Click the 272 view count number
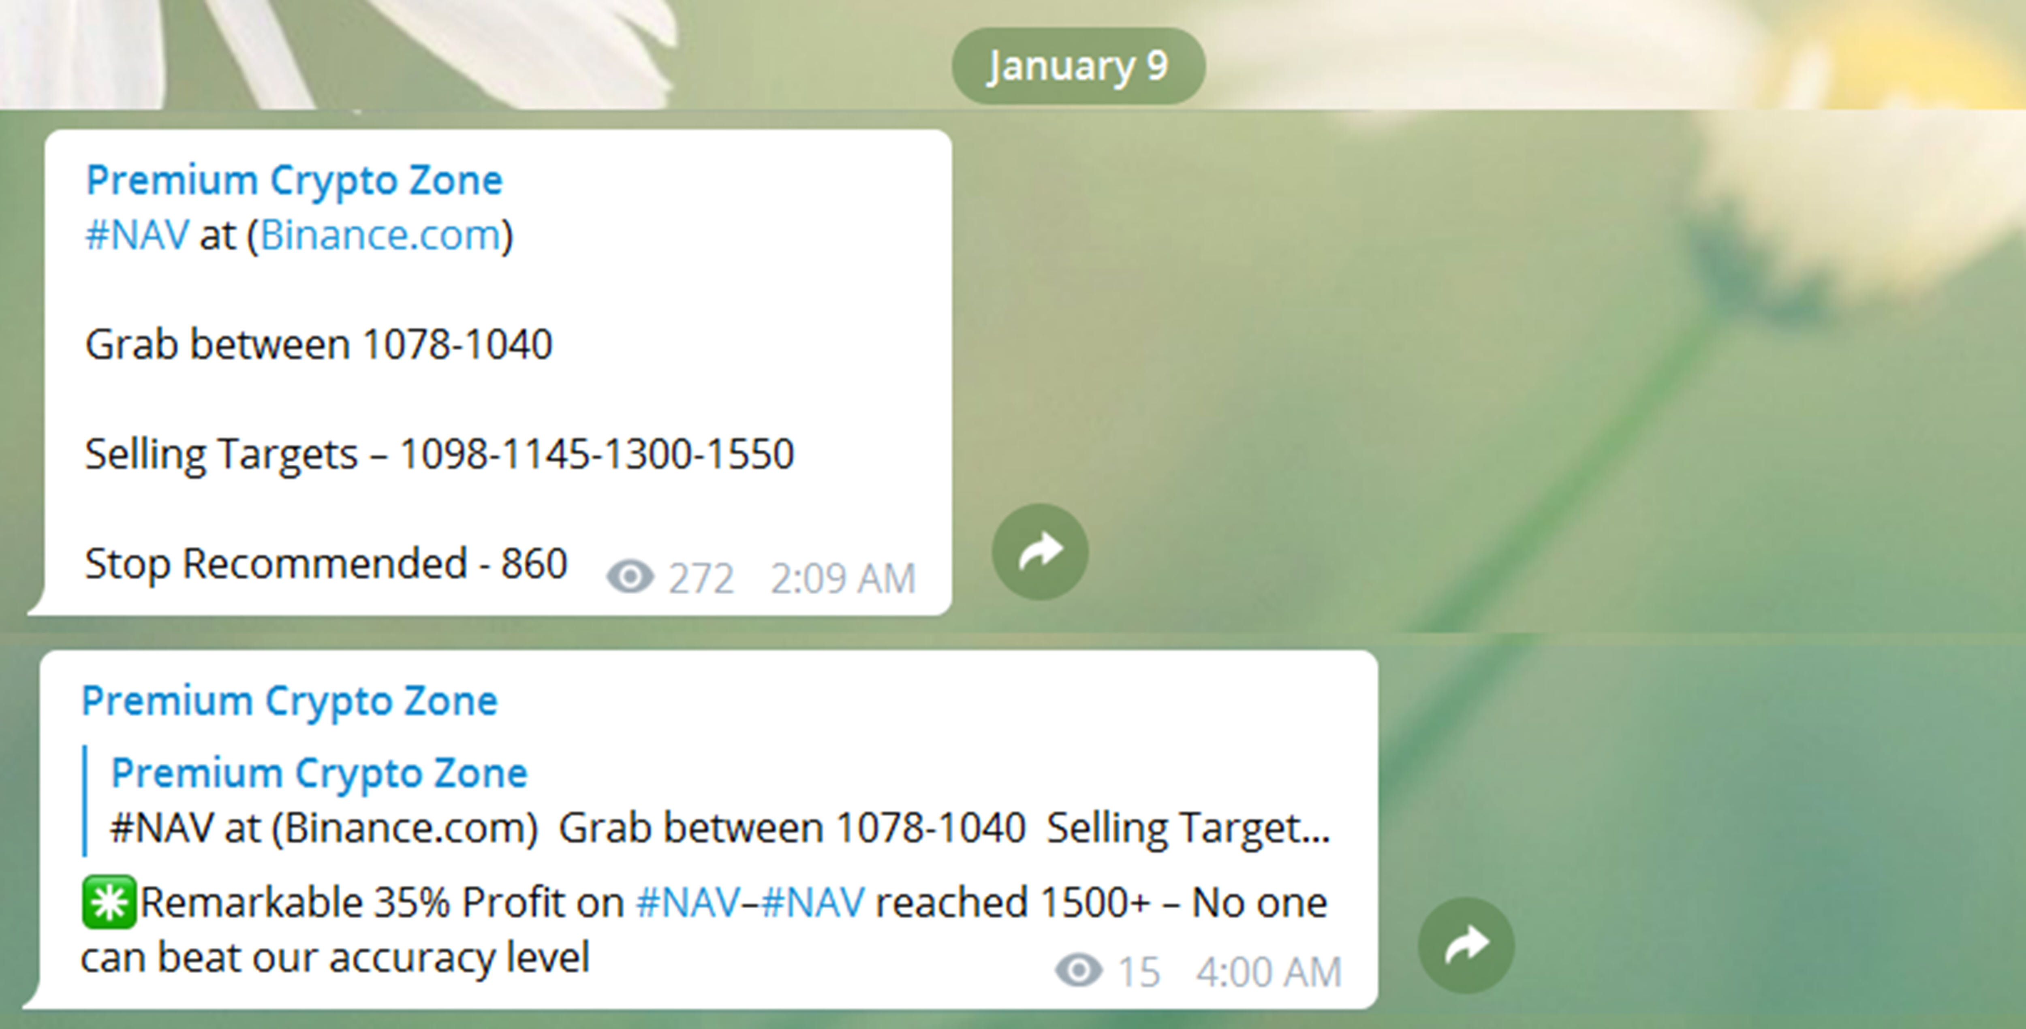The width and height of the screenshot is (2026, 1029). click(701, 579)
